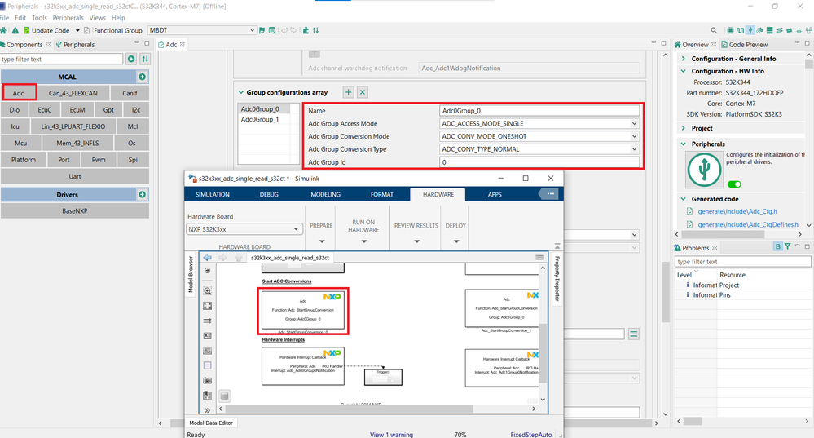814x438 pixels.
Task: Click the sort arrows beside filter field
Action: click(x=145, y=60)
